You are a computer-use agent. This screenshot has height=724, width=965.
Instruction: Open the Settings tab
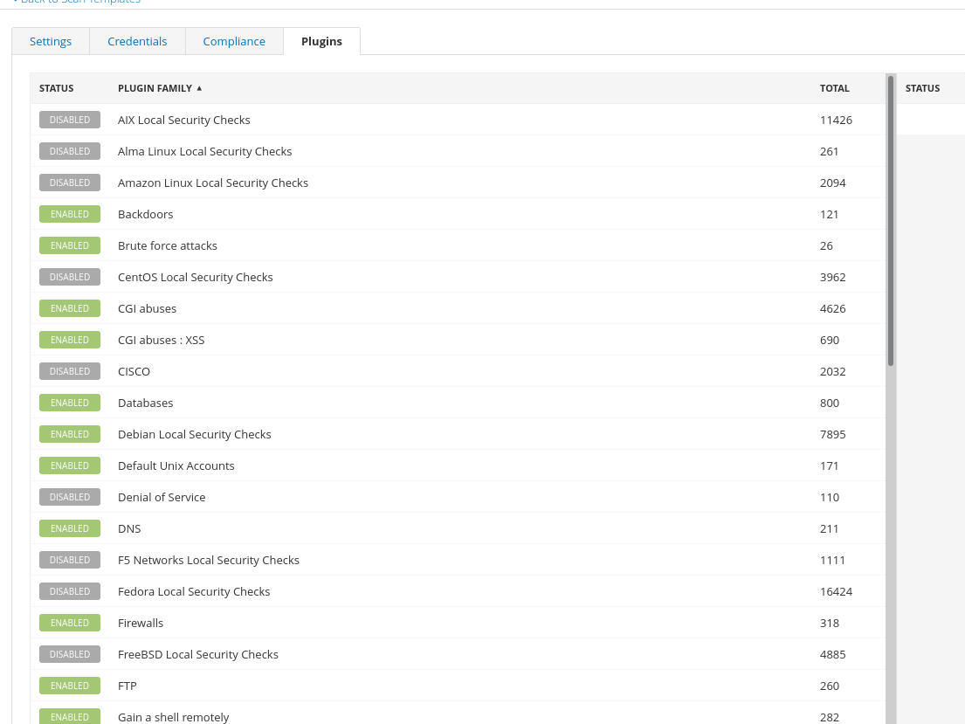[51, 41]
